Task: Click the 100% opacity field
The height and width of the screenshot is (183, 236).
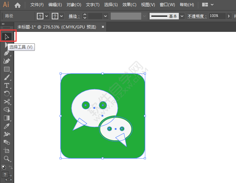Action: click(217, 16)
